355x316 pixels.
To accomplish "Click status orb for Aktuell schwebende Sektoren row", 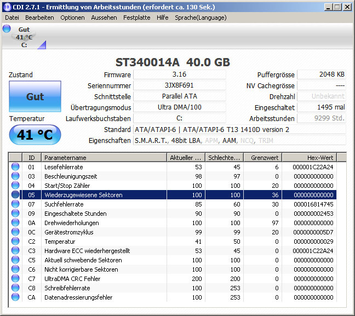I will [15, 260].
